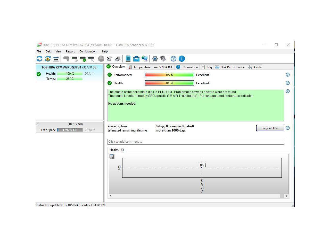330x248 pixels.
Task: Save the health graph using floppy icon
Action: click(112, 157)
